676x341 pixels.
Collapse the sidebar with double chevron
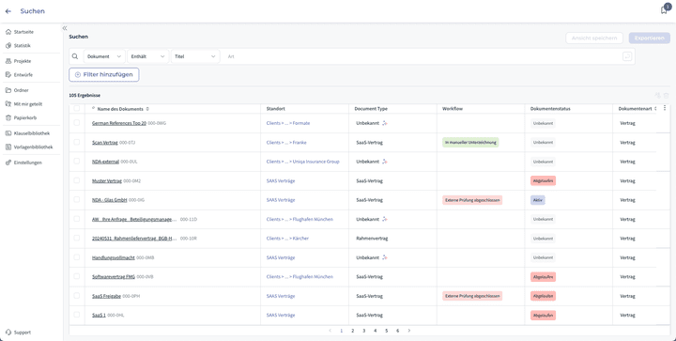point(65,28)
